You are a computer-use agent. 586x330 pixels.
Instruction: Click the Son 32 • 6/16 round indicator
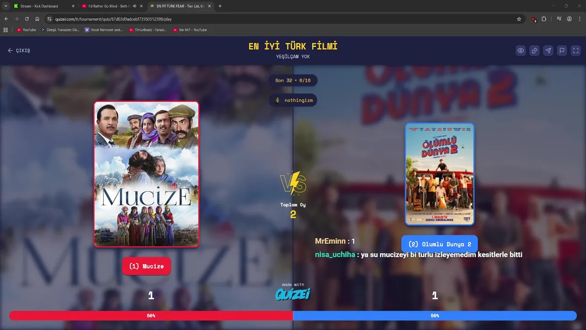(x=293, y=80)
